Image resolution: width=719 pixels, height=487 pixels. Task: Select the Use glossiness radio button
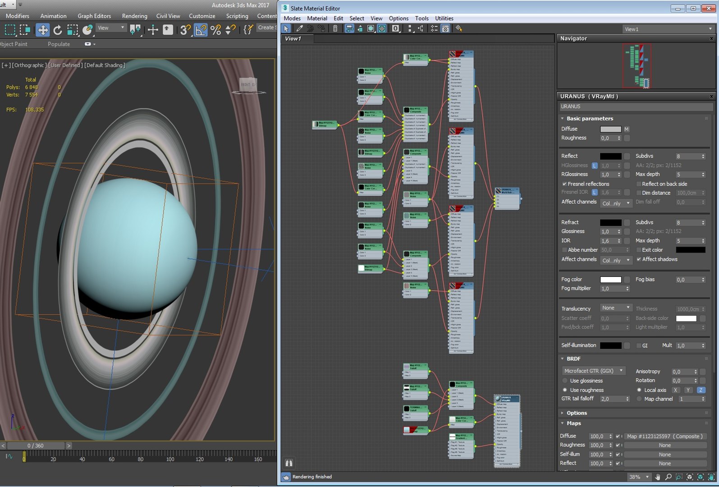(565, 381)
